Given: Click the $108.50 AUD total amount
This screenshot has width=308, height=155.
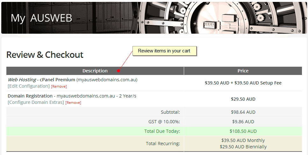Looking at the screenshot, I should 243,131.
